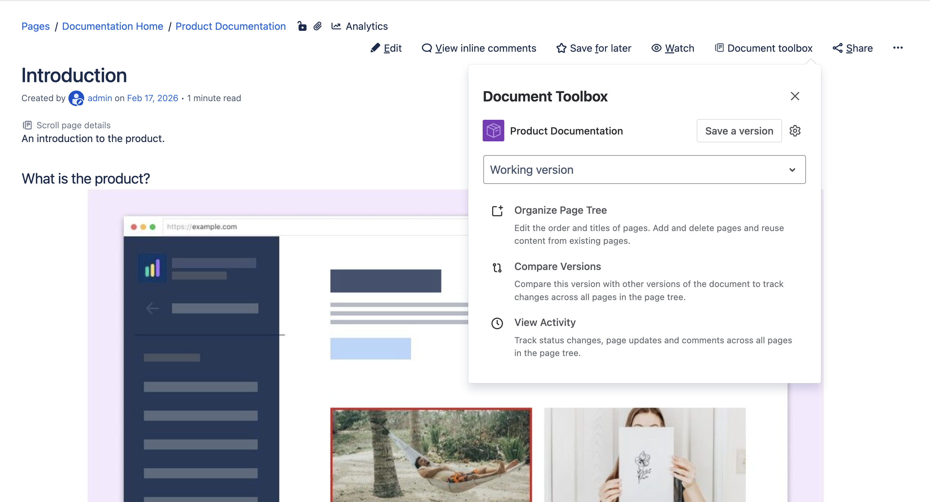
Task: Click the admin profile avatar
Action: click(76, 98)
